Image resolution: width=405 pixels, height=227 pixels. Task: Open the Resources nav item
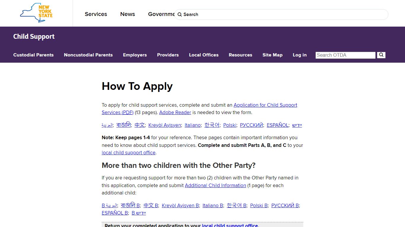[x=240, y=55]
